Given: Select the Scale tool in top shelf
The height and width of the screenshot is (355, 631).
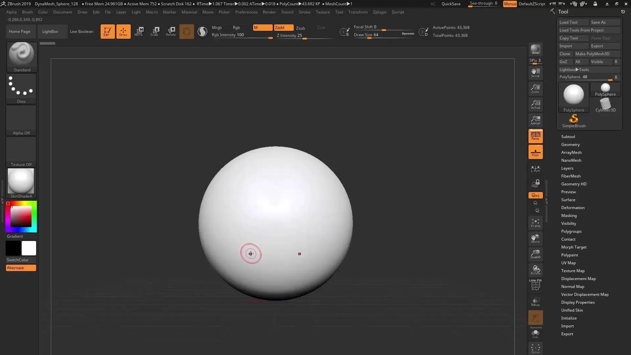Looking at the screenshot, I should 155,32.
